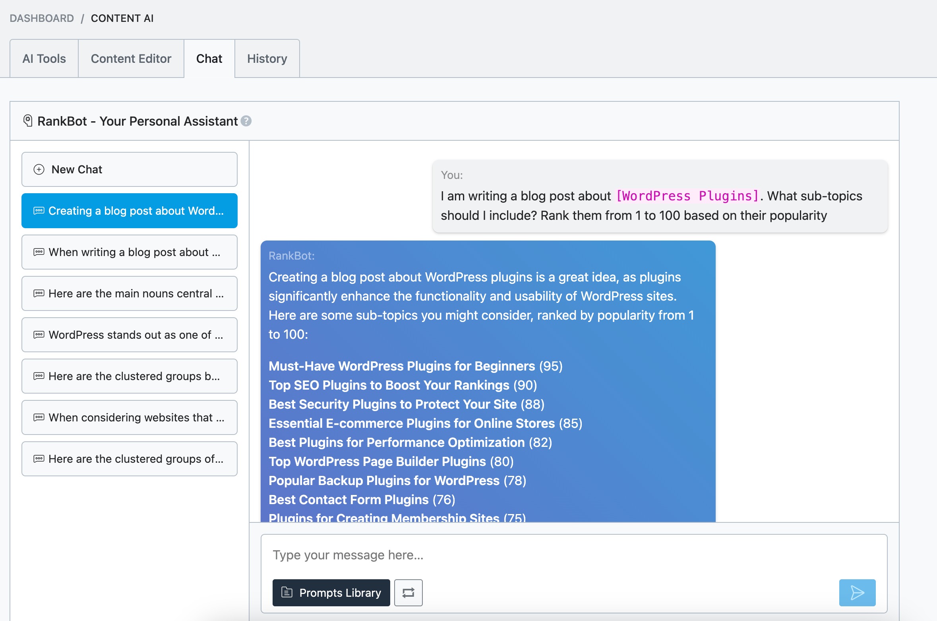Open 'Here are the clustered groups of...' chat
The height and width of the screenshot is (621, 937).
click(130, 459)
